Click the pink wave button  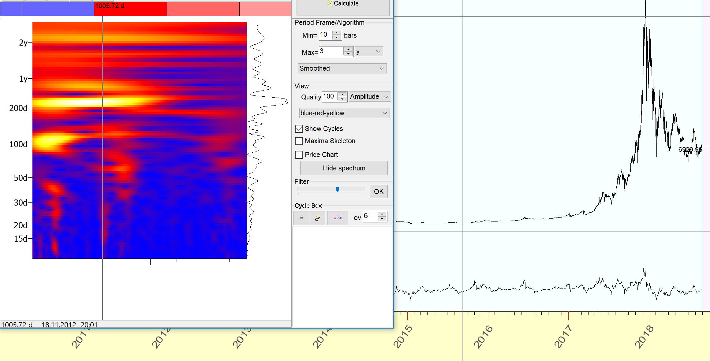pos(338,218)
